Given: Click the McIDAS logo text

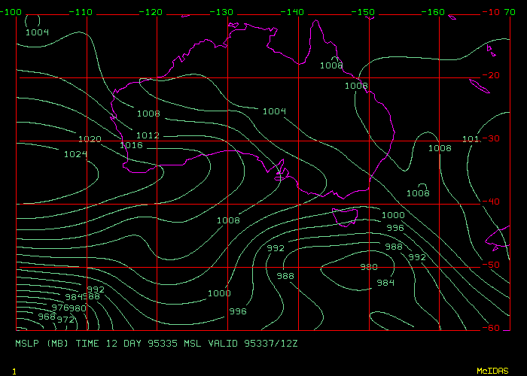Looking at the screenshot, I should [492, 371].
